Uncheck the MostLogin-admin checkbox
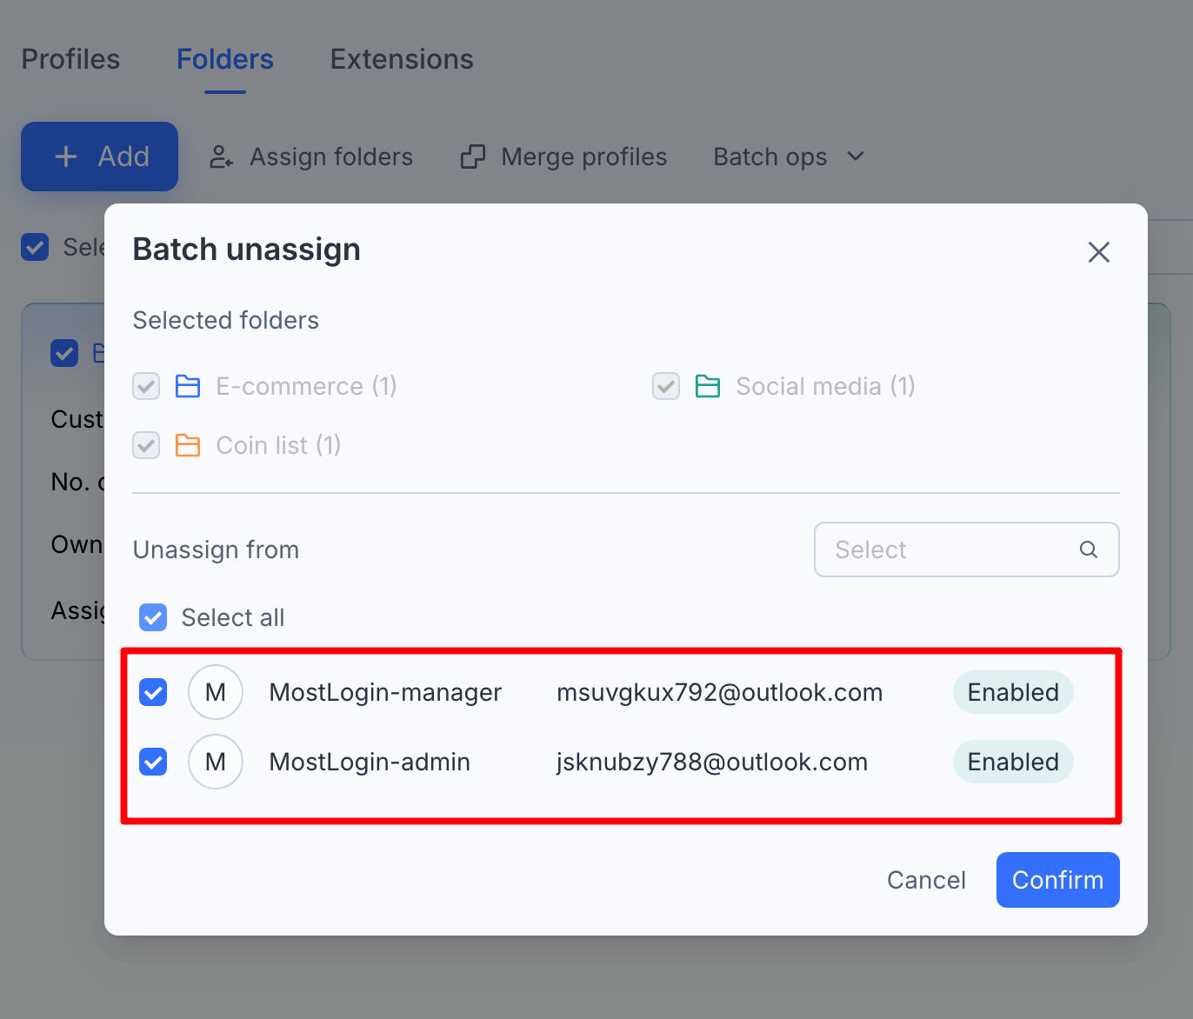Viewport: 1193px width, 1019px height. (x=153, y=762)
